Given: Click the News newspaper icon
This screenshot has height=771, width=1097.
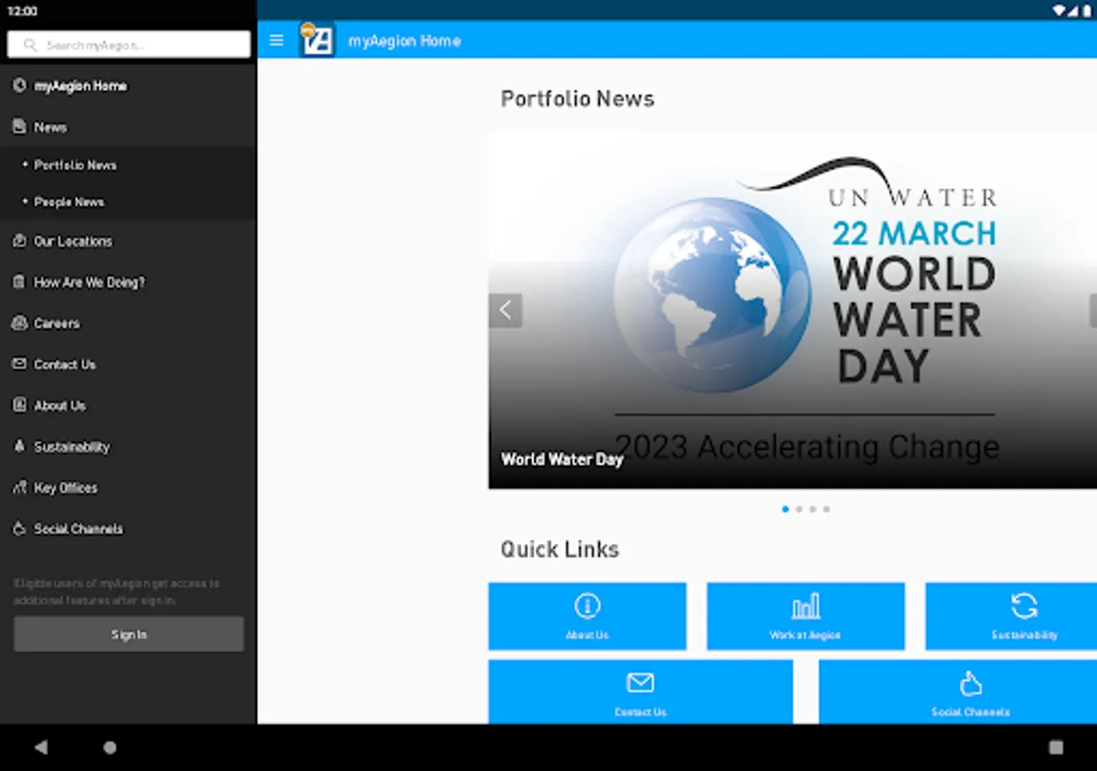Looking at the screenshot, I should [20, 127].
